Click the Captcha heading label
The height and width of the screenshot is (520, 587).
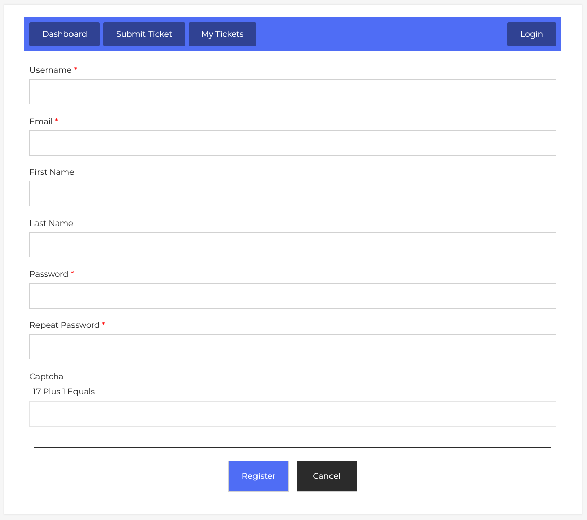pos(46,377)
